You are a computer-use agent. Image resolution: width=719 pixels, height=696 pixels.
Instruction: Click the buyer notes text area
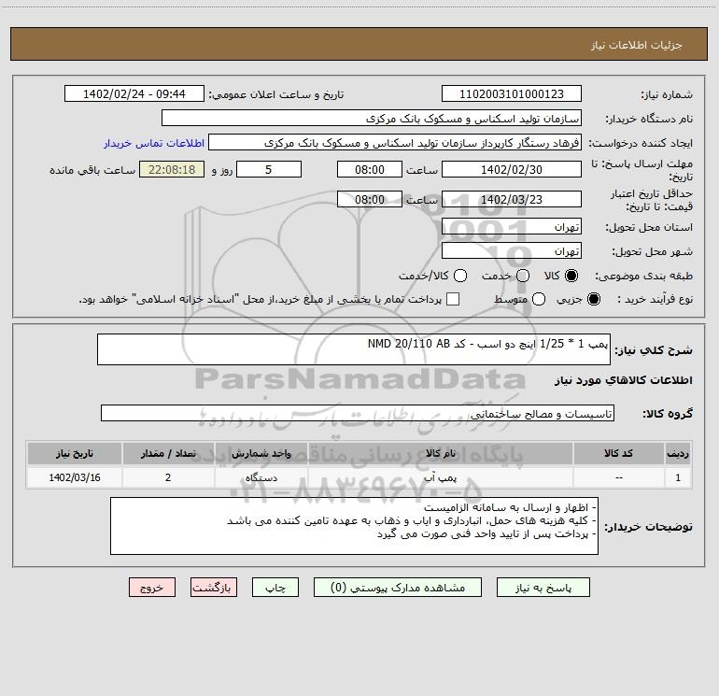354,526
